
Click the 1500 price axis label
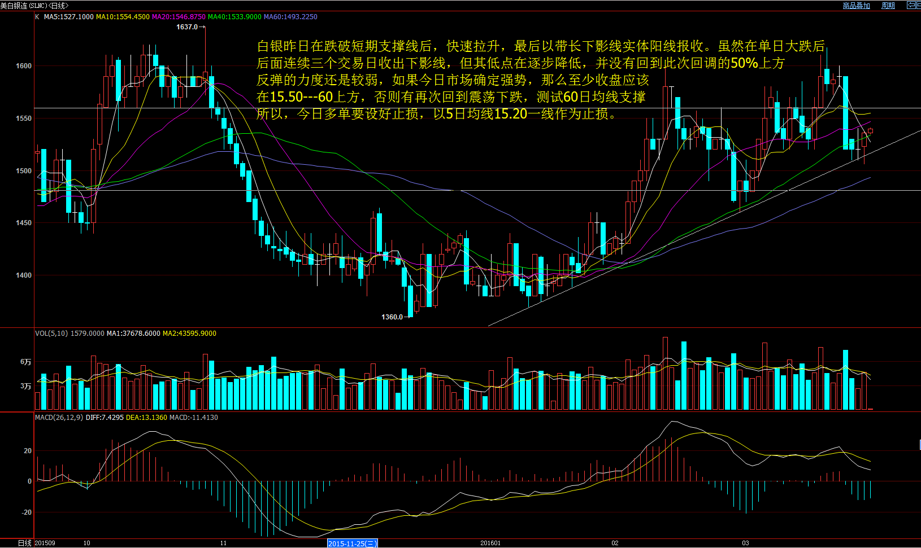(24, 171)
